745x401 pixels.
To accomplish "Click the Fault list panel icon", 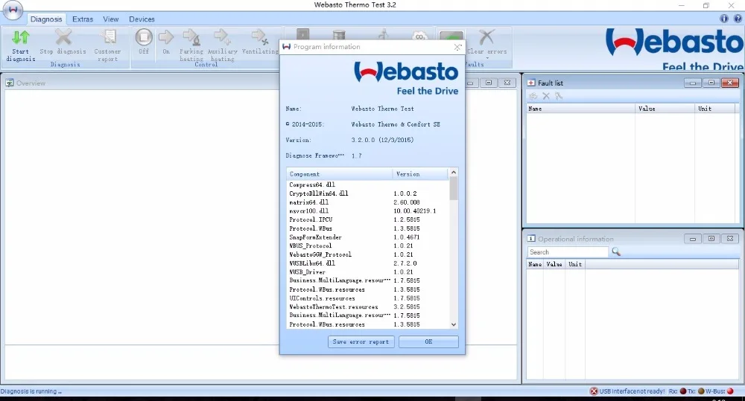I will coord(531,83).
